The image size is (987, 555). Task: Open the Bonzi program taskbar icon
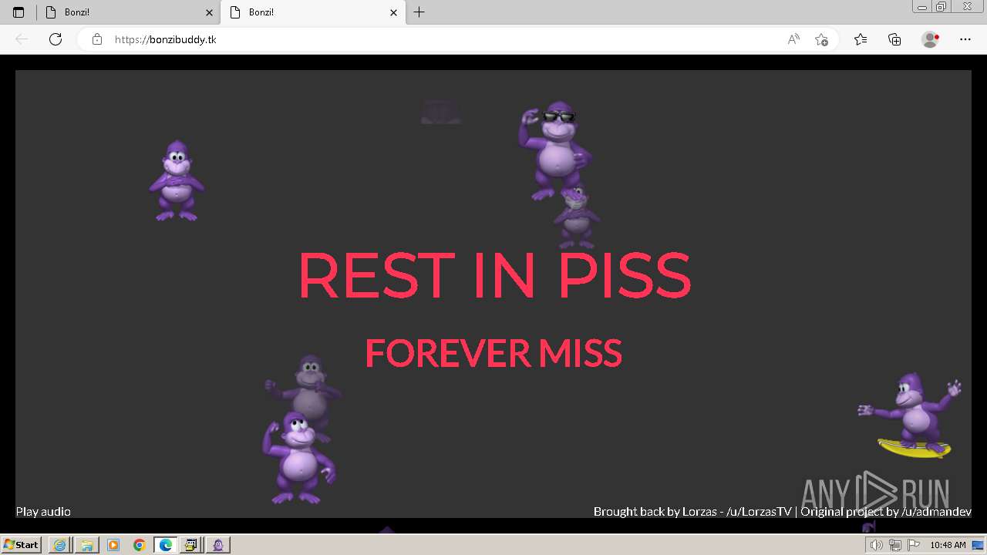pos(218,545)
